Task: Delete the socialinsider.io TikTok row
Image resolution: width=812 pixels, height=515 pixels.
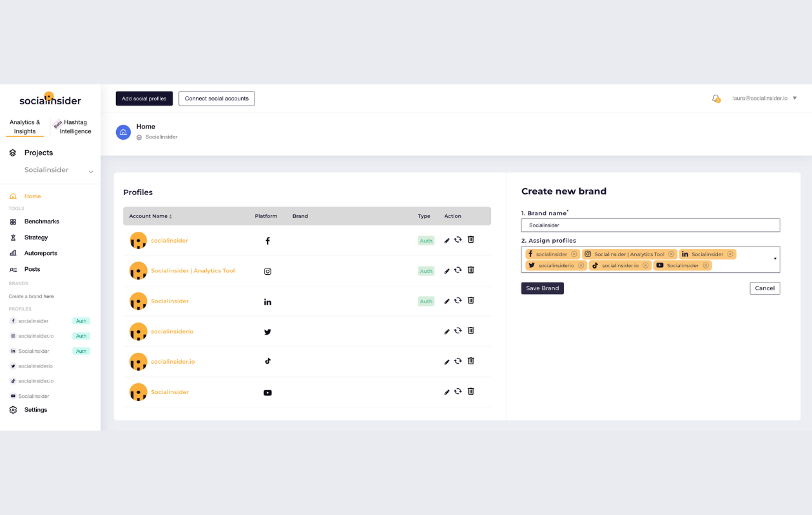Action: pos(470,360)
